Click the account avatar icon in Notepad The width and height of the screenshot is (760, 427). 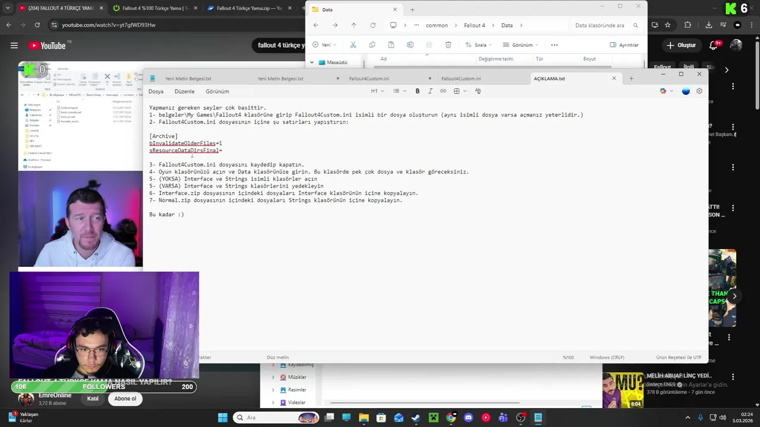(x=686, y=91)
